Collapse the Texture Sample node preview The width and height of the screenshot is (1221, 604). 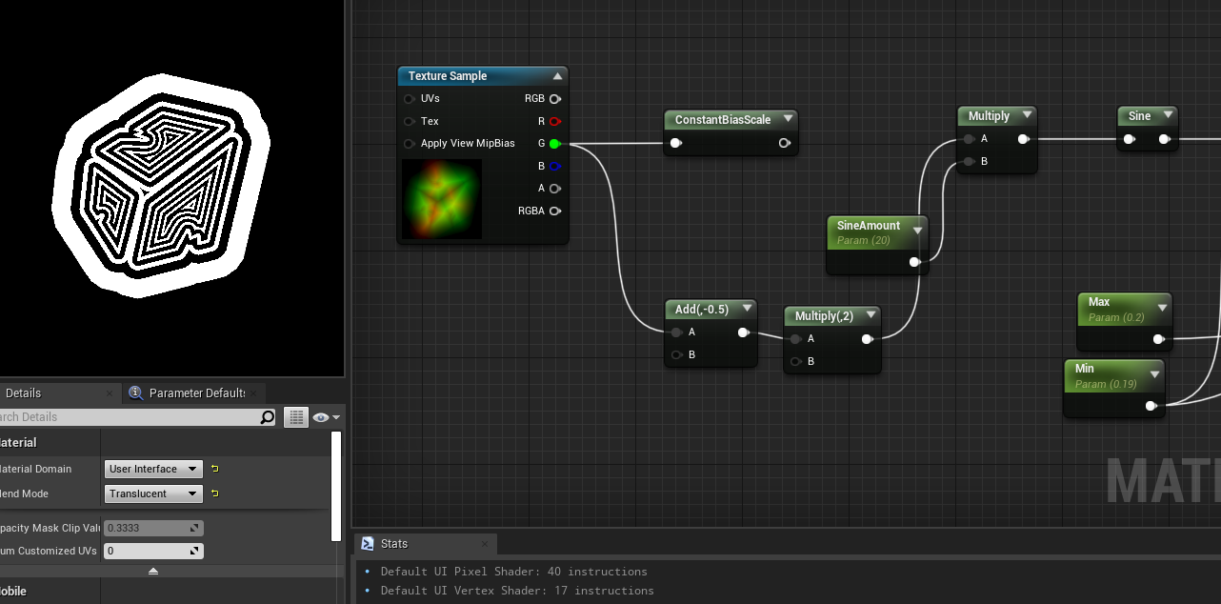pyautogui.click(x=558, y=76)
